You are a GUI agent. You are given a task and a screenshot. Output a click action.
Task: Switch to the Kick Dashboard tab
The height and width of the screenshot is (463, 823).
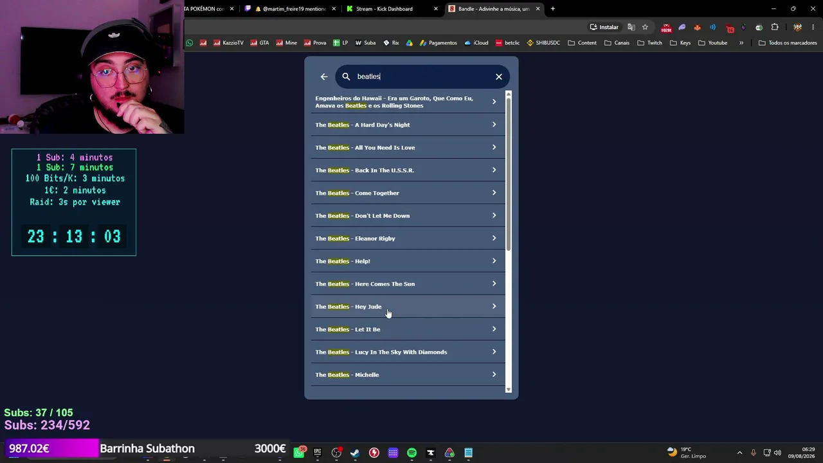[x=391, y=9]
